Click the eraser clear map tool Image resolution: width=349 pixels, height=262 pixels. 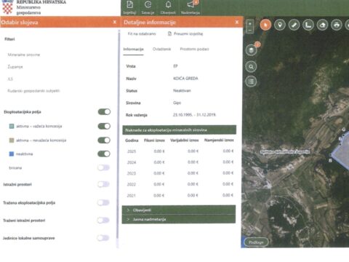tap(322, 25)
